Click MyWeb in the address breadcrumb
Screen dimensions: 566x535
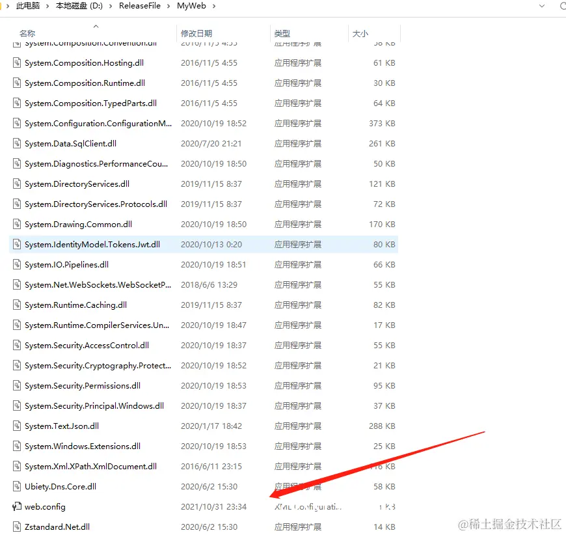tap(191, 6)
